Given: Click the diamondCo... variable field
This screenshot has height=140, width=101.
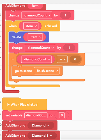Looking at the screenshot, I should click(x=36, y=115).
